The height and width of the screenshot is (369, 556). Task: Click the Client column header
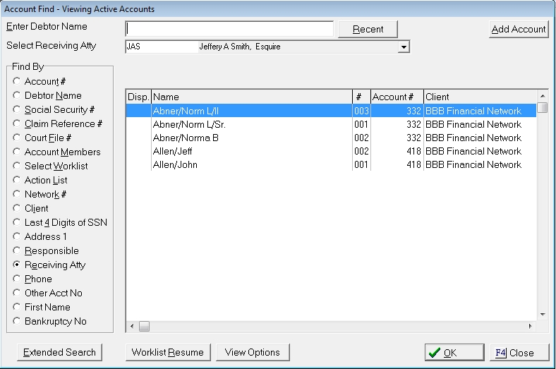480,97
